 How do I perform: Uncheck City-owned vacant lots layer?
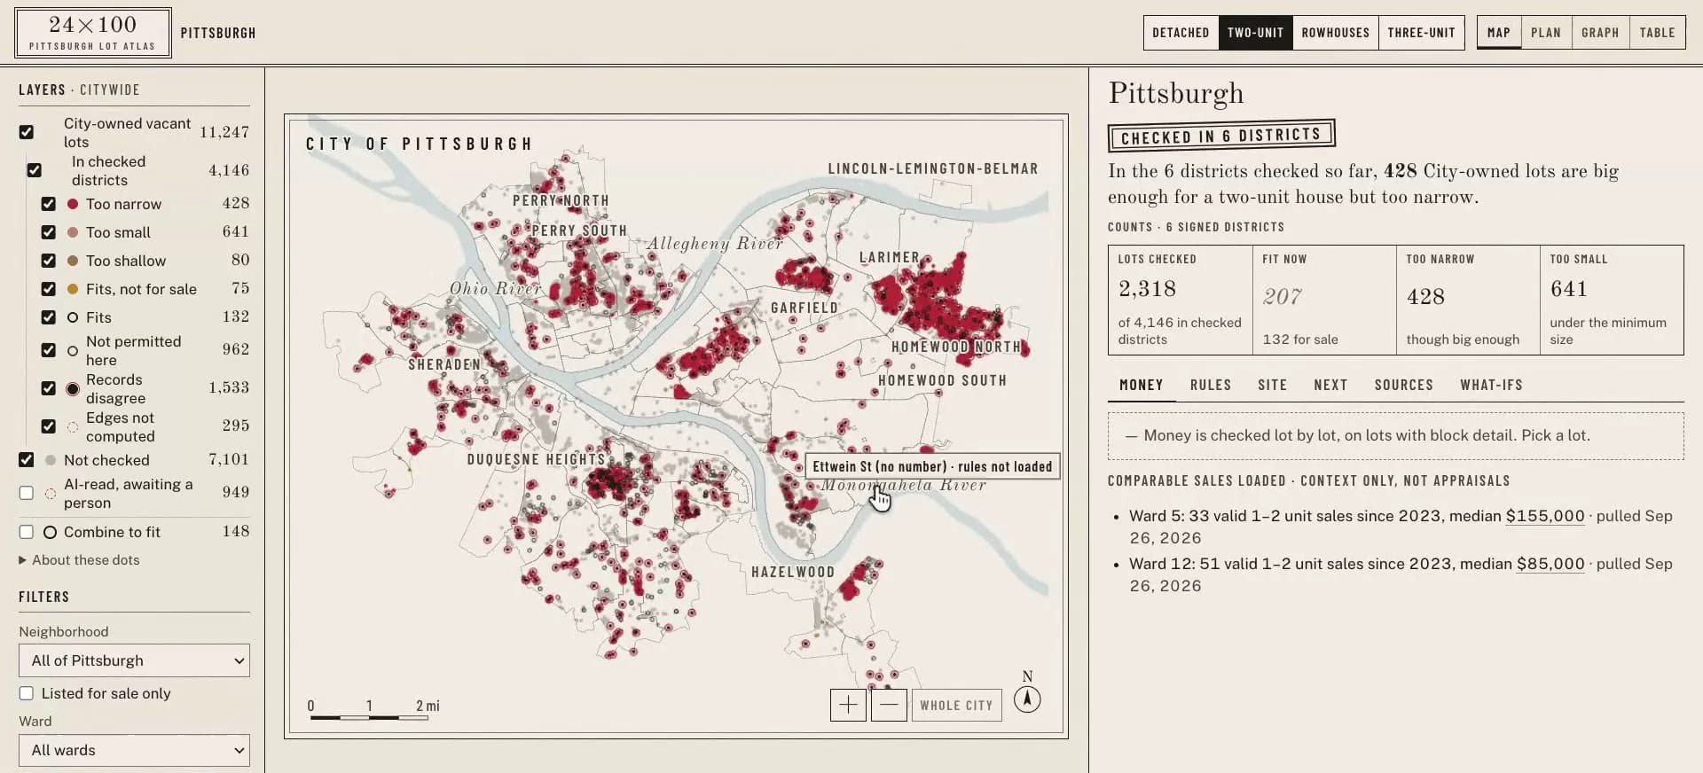tap(27, 132)
